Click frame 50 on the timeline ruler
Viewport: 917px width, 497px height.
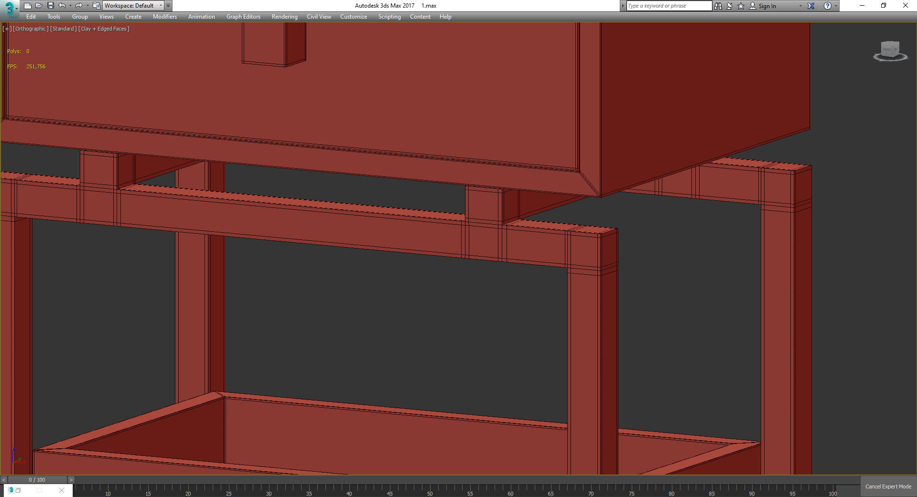pos(430,493)
